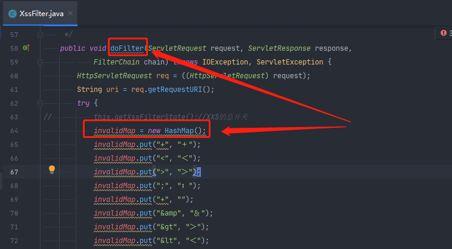The height and width of the screenshot is (249, 452).
Task: Click the "&gt" string on line 71
Action: click(x=166, y=227)
